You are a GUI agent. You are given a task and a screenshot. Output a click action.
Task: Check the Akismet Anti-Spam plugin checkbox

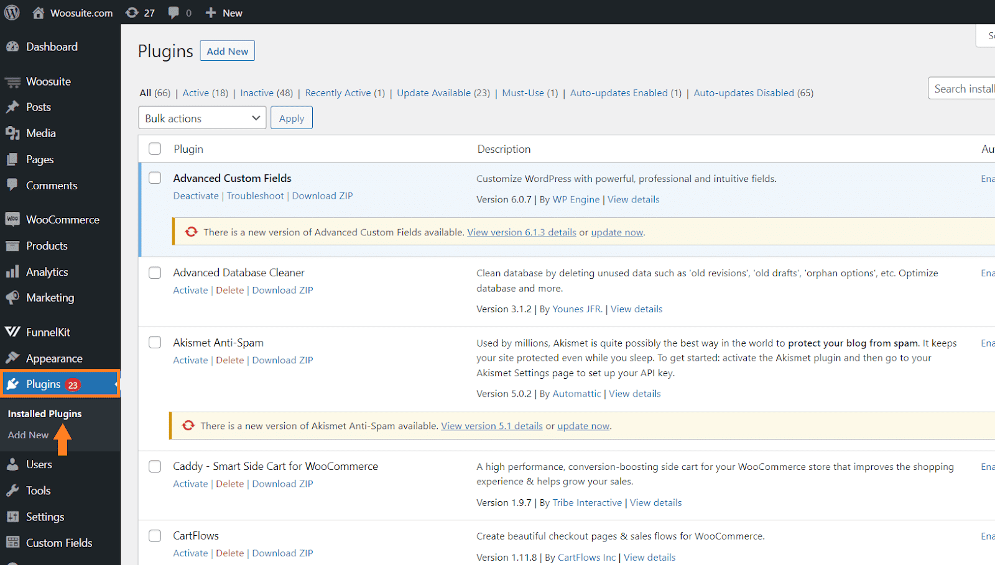pyautogui.click(x=154, y=342)
